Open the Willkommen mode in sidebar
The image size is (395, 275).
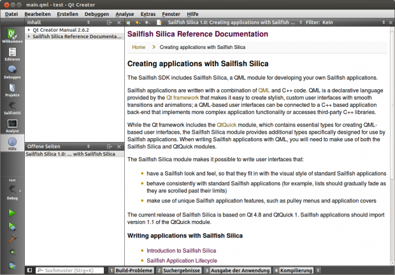tap(12, 36)
